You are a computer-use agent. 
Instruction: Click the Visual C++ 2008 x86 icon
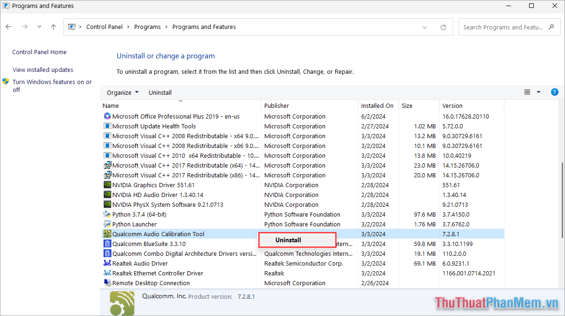click(107, 146)
